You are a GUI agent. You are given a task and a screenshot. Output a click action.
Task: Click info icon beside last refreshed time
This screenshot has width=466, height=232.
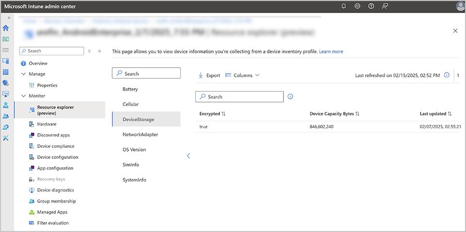click(x=447, y=75)
